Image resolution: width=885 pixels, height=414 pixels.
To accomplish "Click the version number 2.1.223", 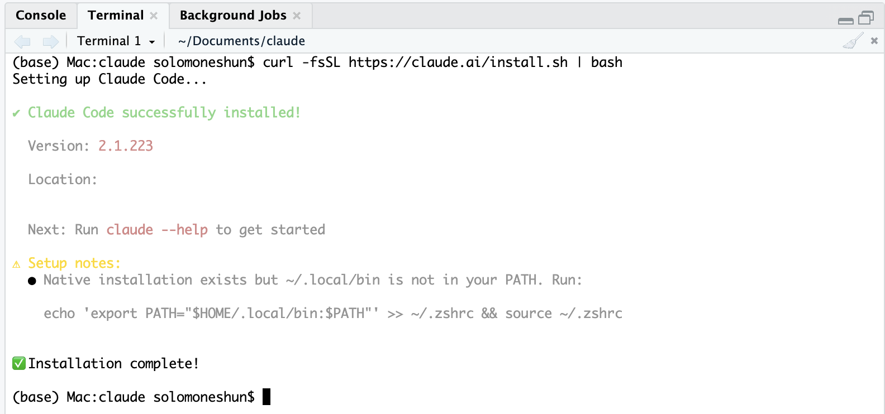I will pos(126,146).
